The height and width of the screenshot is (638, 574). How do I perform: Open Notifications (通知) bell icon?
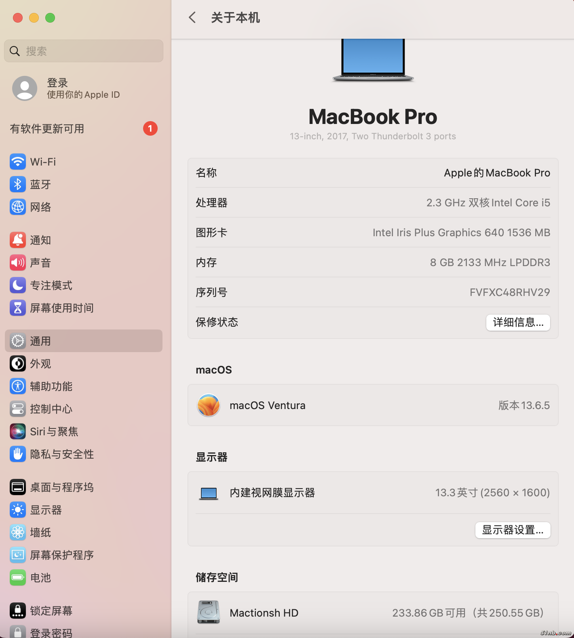18,240
